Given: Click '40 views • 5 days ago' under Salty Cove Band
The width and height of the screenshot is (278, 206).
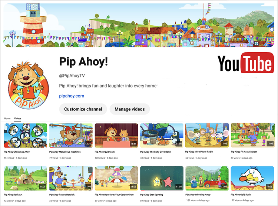Looking at the screenshot, I should pos(151,158).
